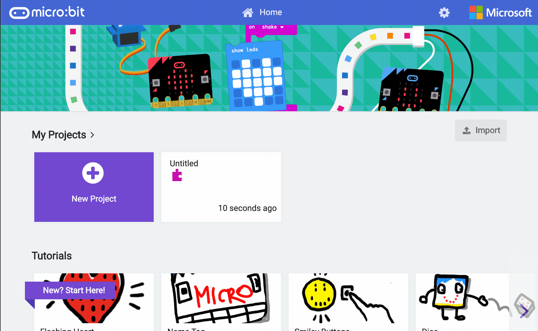This screenshot has width=538, height=331.
Task: Open the Untitled project card
Action: click(x=221, y=187)
